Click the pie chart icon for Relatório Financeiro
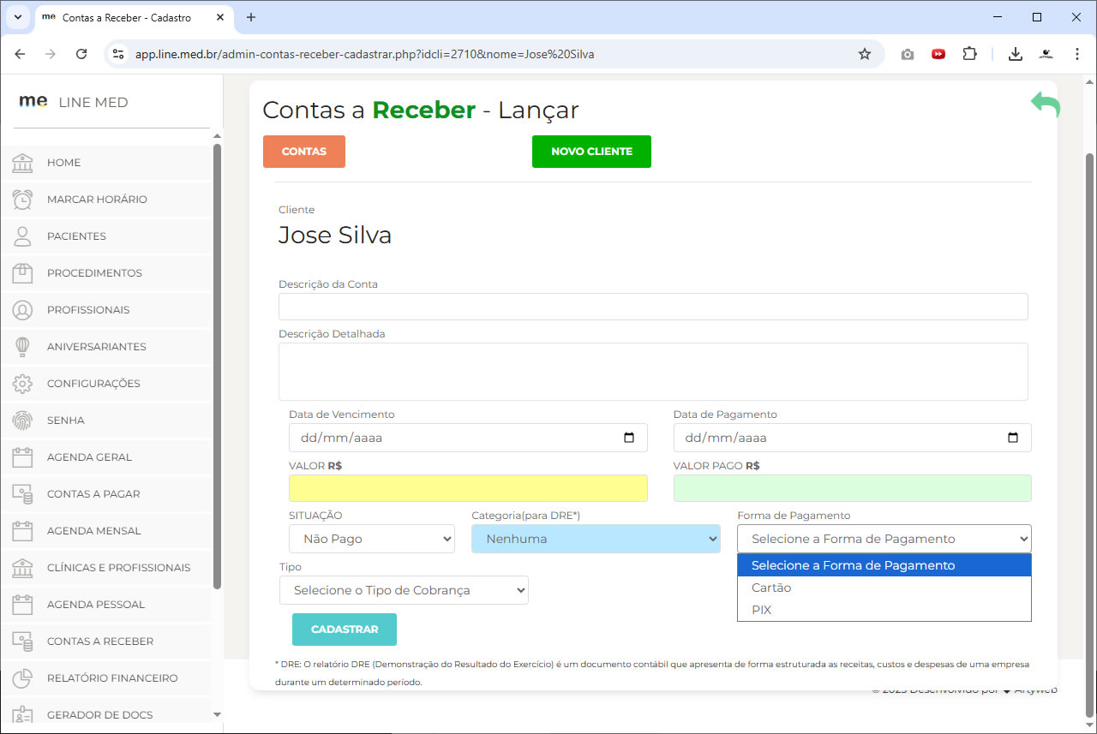Screen dimensions: 1097x734 coord(22,678)
